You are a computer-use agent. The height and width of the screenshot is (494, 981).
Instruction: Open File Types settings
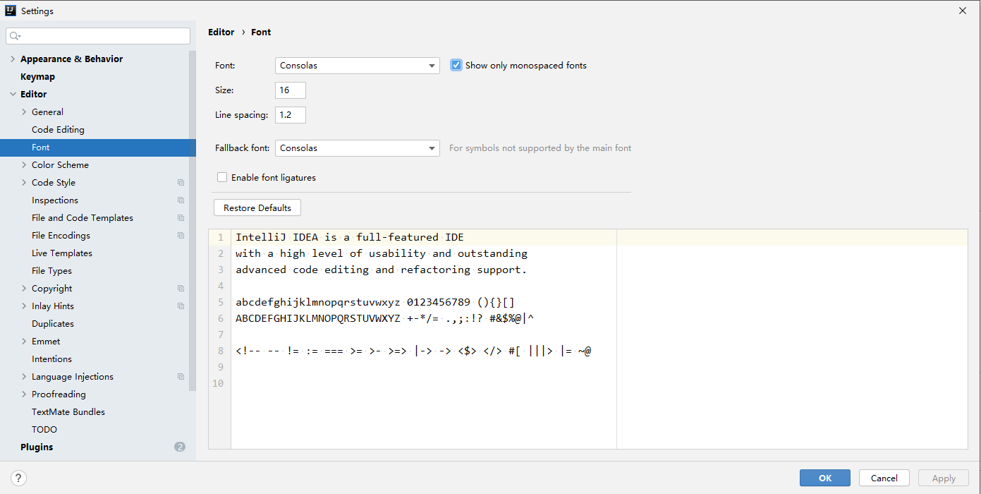[51, 271]
